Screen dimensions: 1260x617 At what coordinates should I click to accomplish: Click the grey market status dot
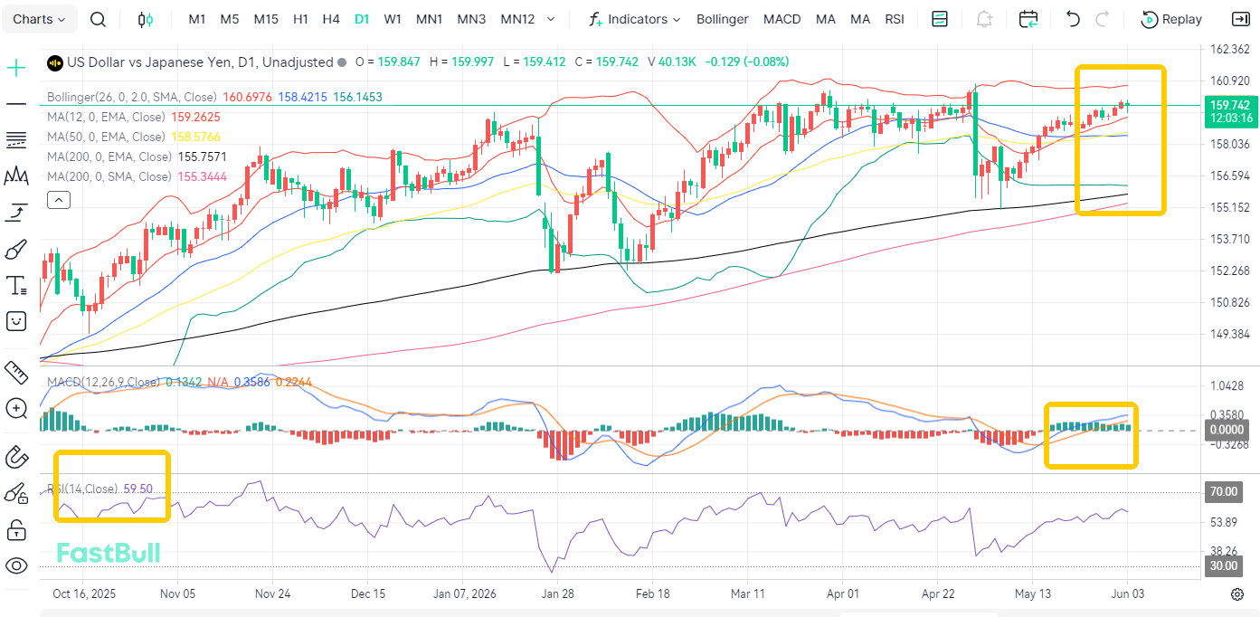pyautogui.click(x=342, y=62)
